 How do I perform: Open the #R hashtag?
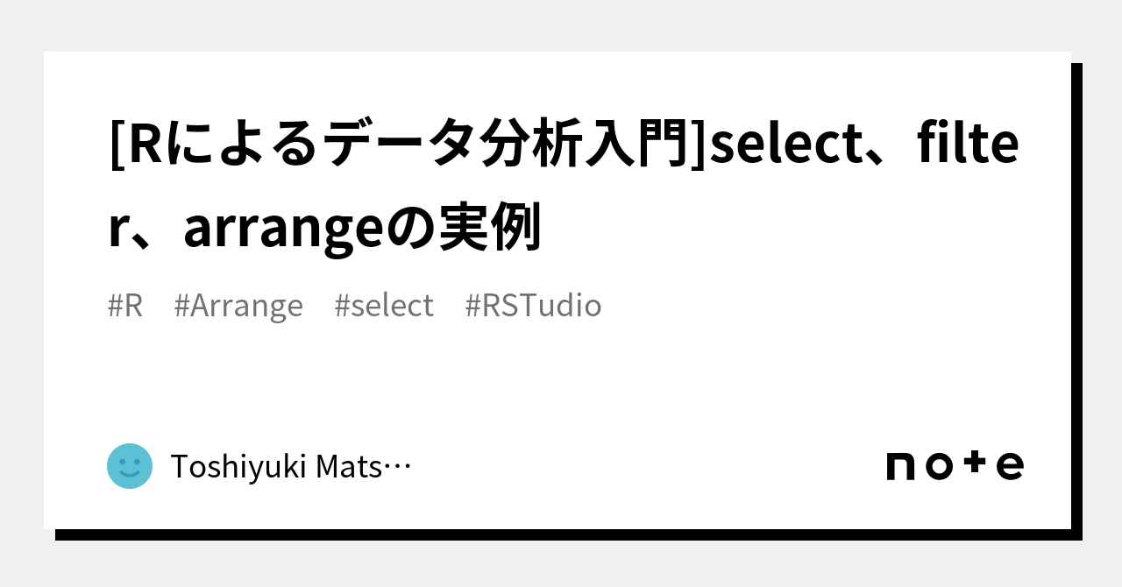click(x=125, y=306)
